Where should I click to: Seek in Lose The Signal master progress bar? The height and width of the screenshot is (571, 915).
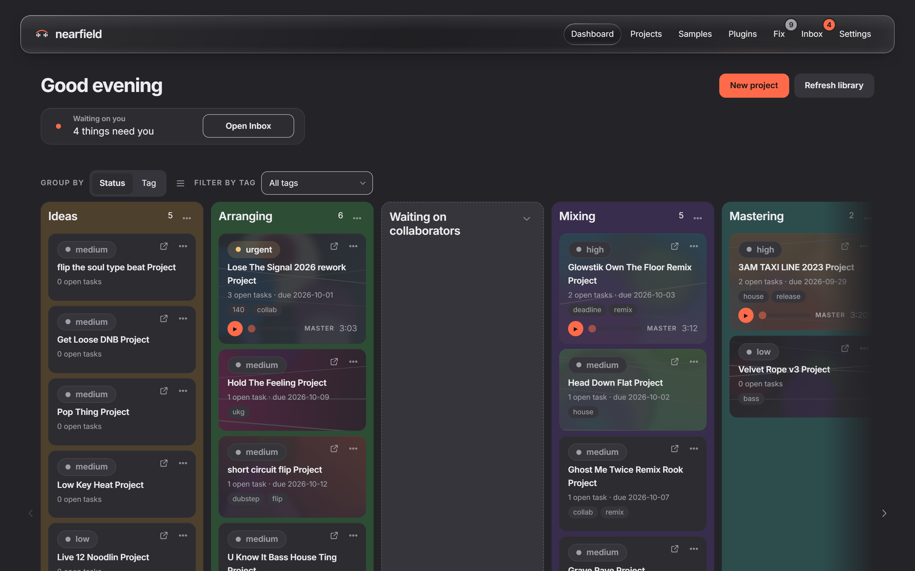pyautogui.click(x=273, y=329)
